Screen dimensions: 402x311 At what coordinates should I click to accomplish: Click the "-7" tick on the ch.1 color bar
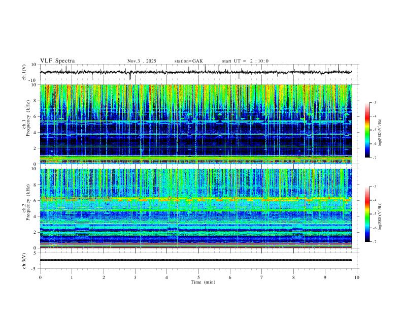click(x=374, y=158)
